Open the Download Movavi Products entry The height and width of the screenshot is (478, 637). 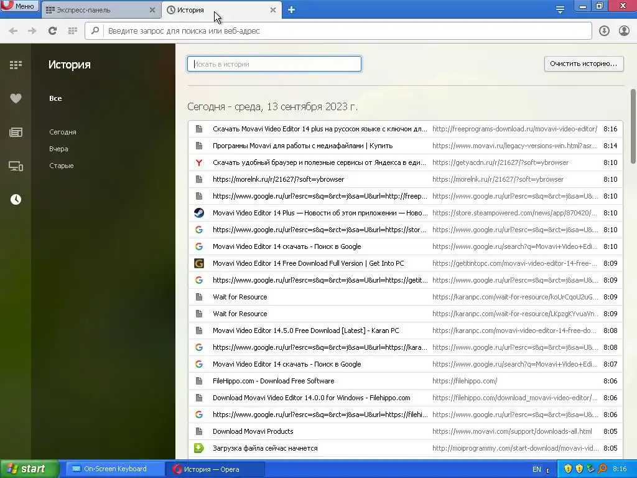coord(253,431)
